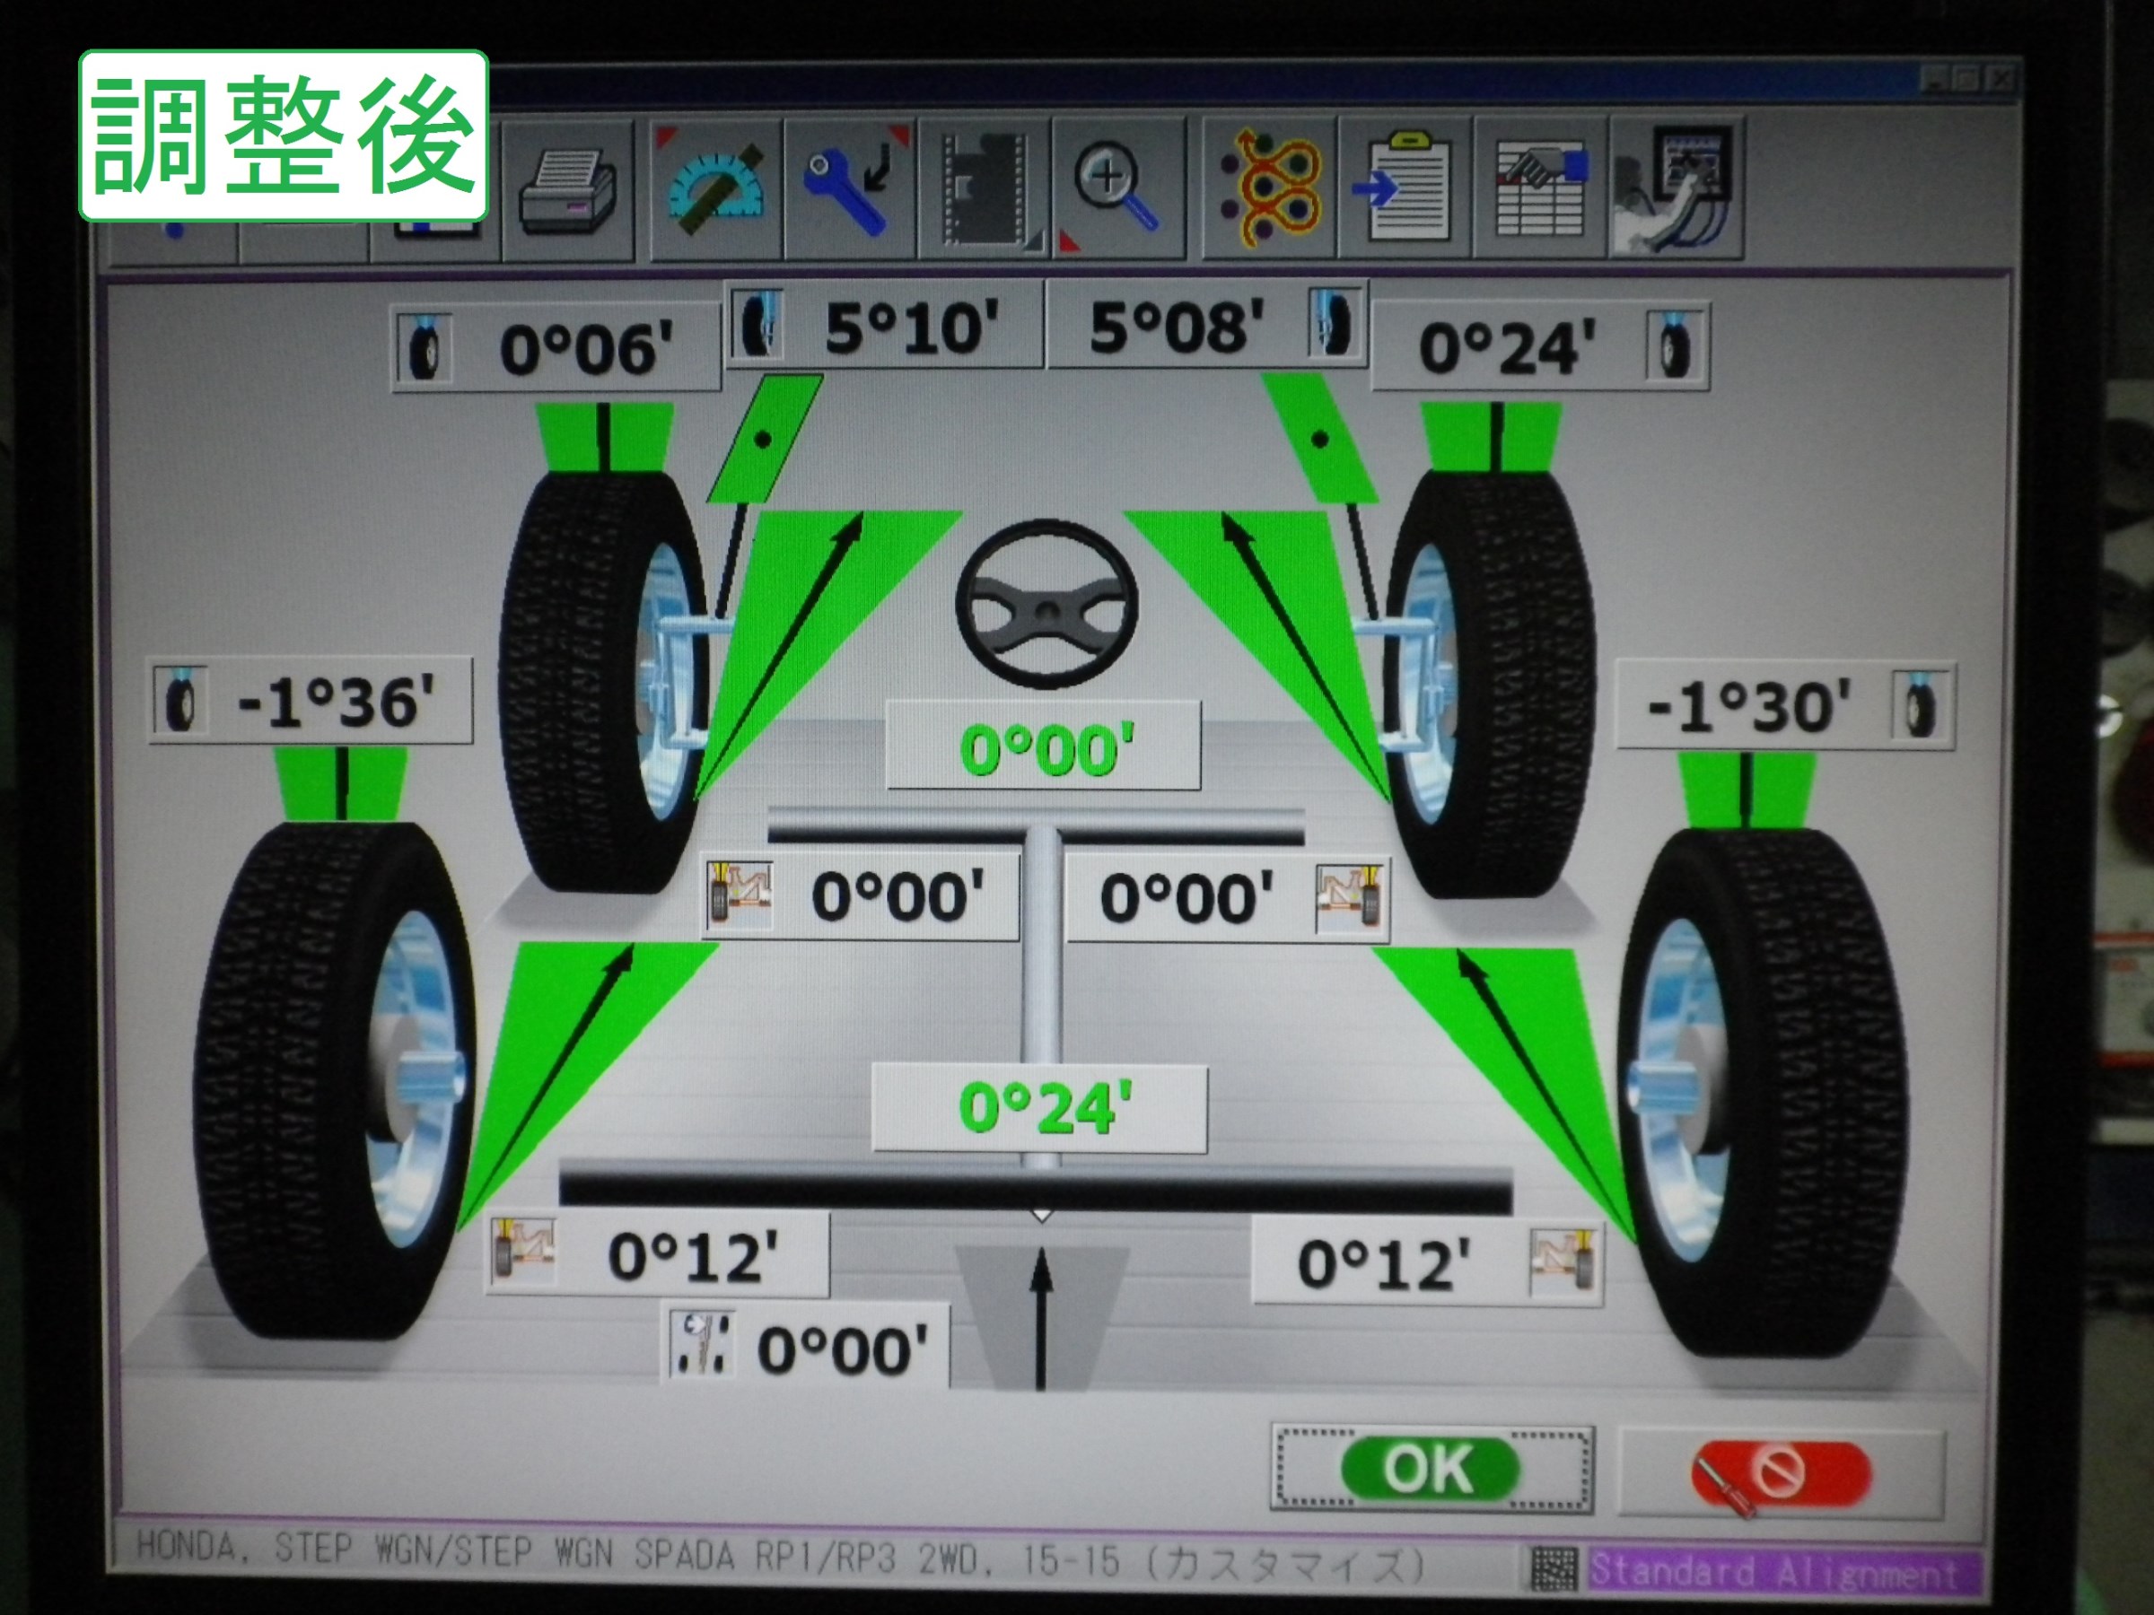This screenshot has height=1615, width=2154.
Task: Select the thrust angle 0°00' reading
Action: [x=841, y=1350]
